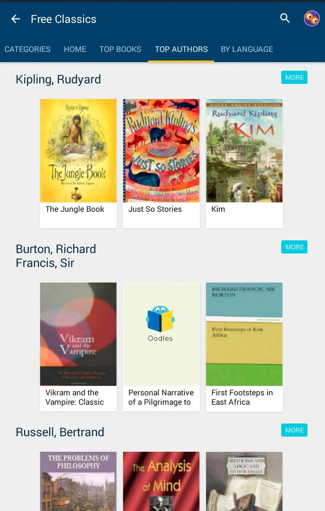Image resolution: width=325 pixels, height=511 pixels.
Task: Open the Oodles owl profile icon
Action: 312,18
